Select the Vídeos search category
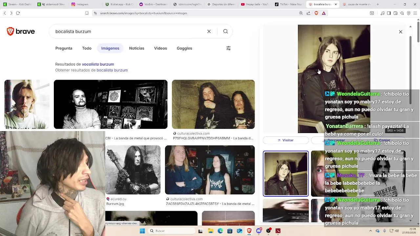 160,48
